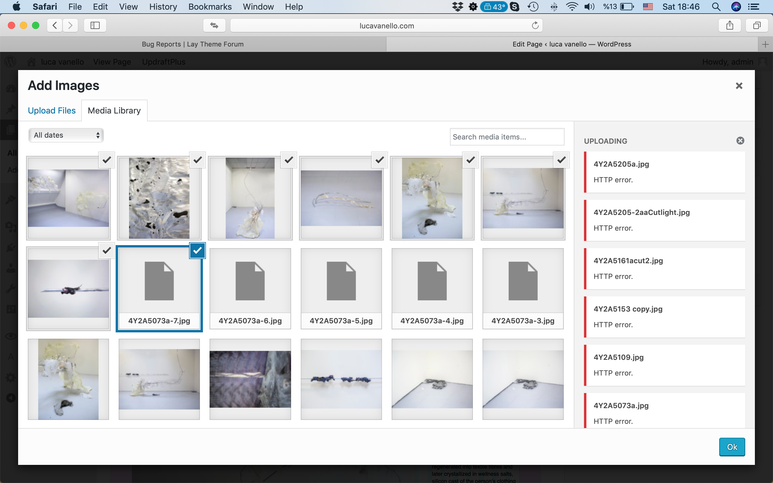Image resolution: width=773 pixels, height=483 pixels.
Task: Dismiss the upload errors with the X icon
Action: (740, 141)
